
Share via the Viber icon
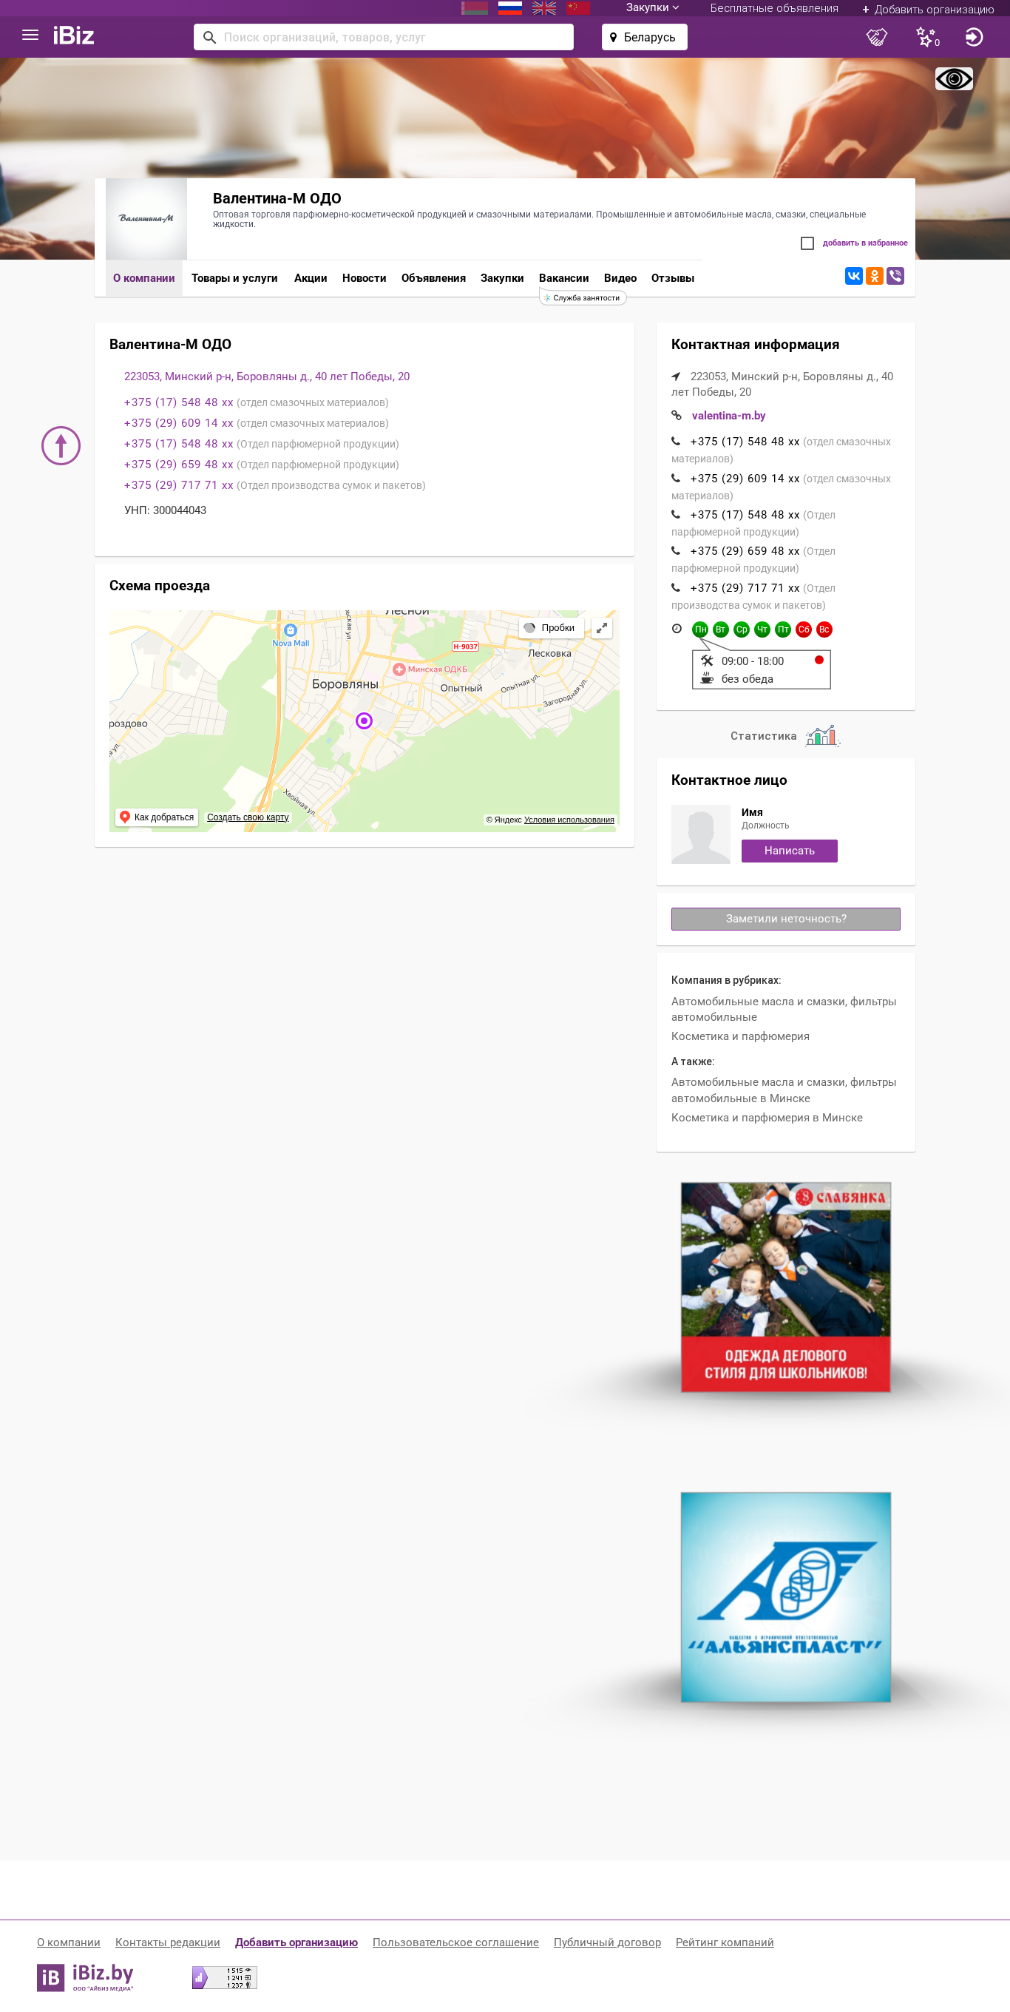coord(895,277)
